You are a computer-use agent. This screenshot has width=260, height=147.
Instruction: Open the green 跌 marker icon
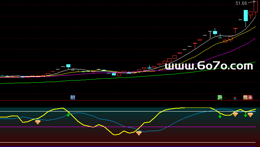pyautogui.click(x=220, y=98)
